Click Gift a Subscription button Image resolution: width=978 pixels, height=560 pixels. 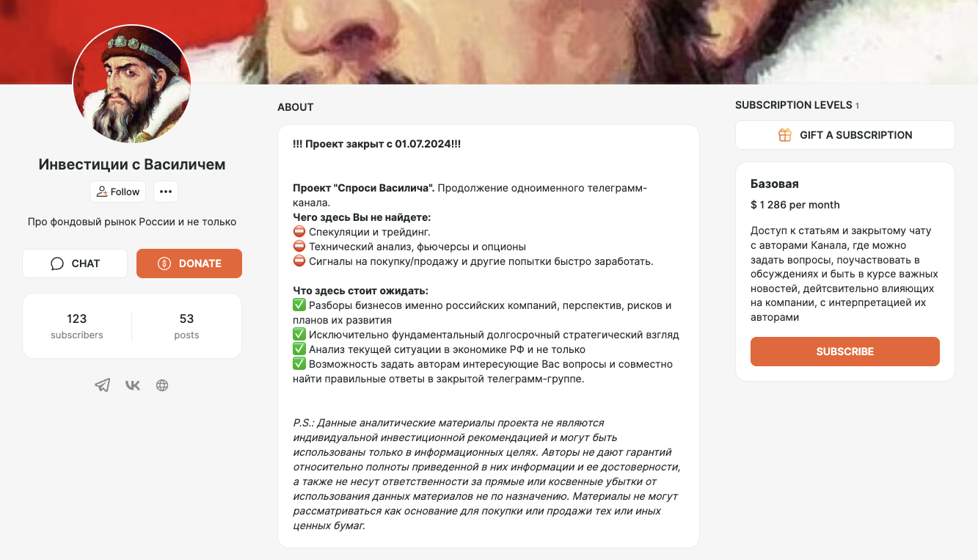(844, 135)
